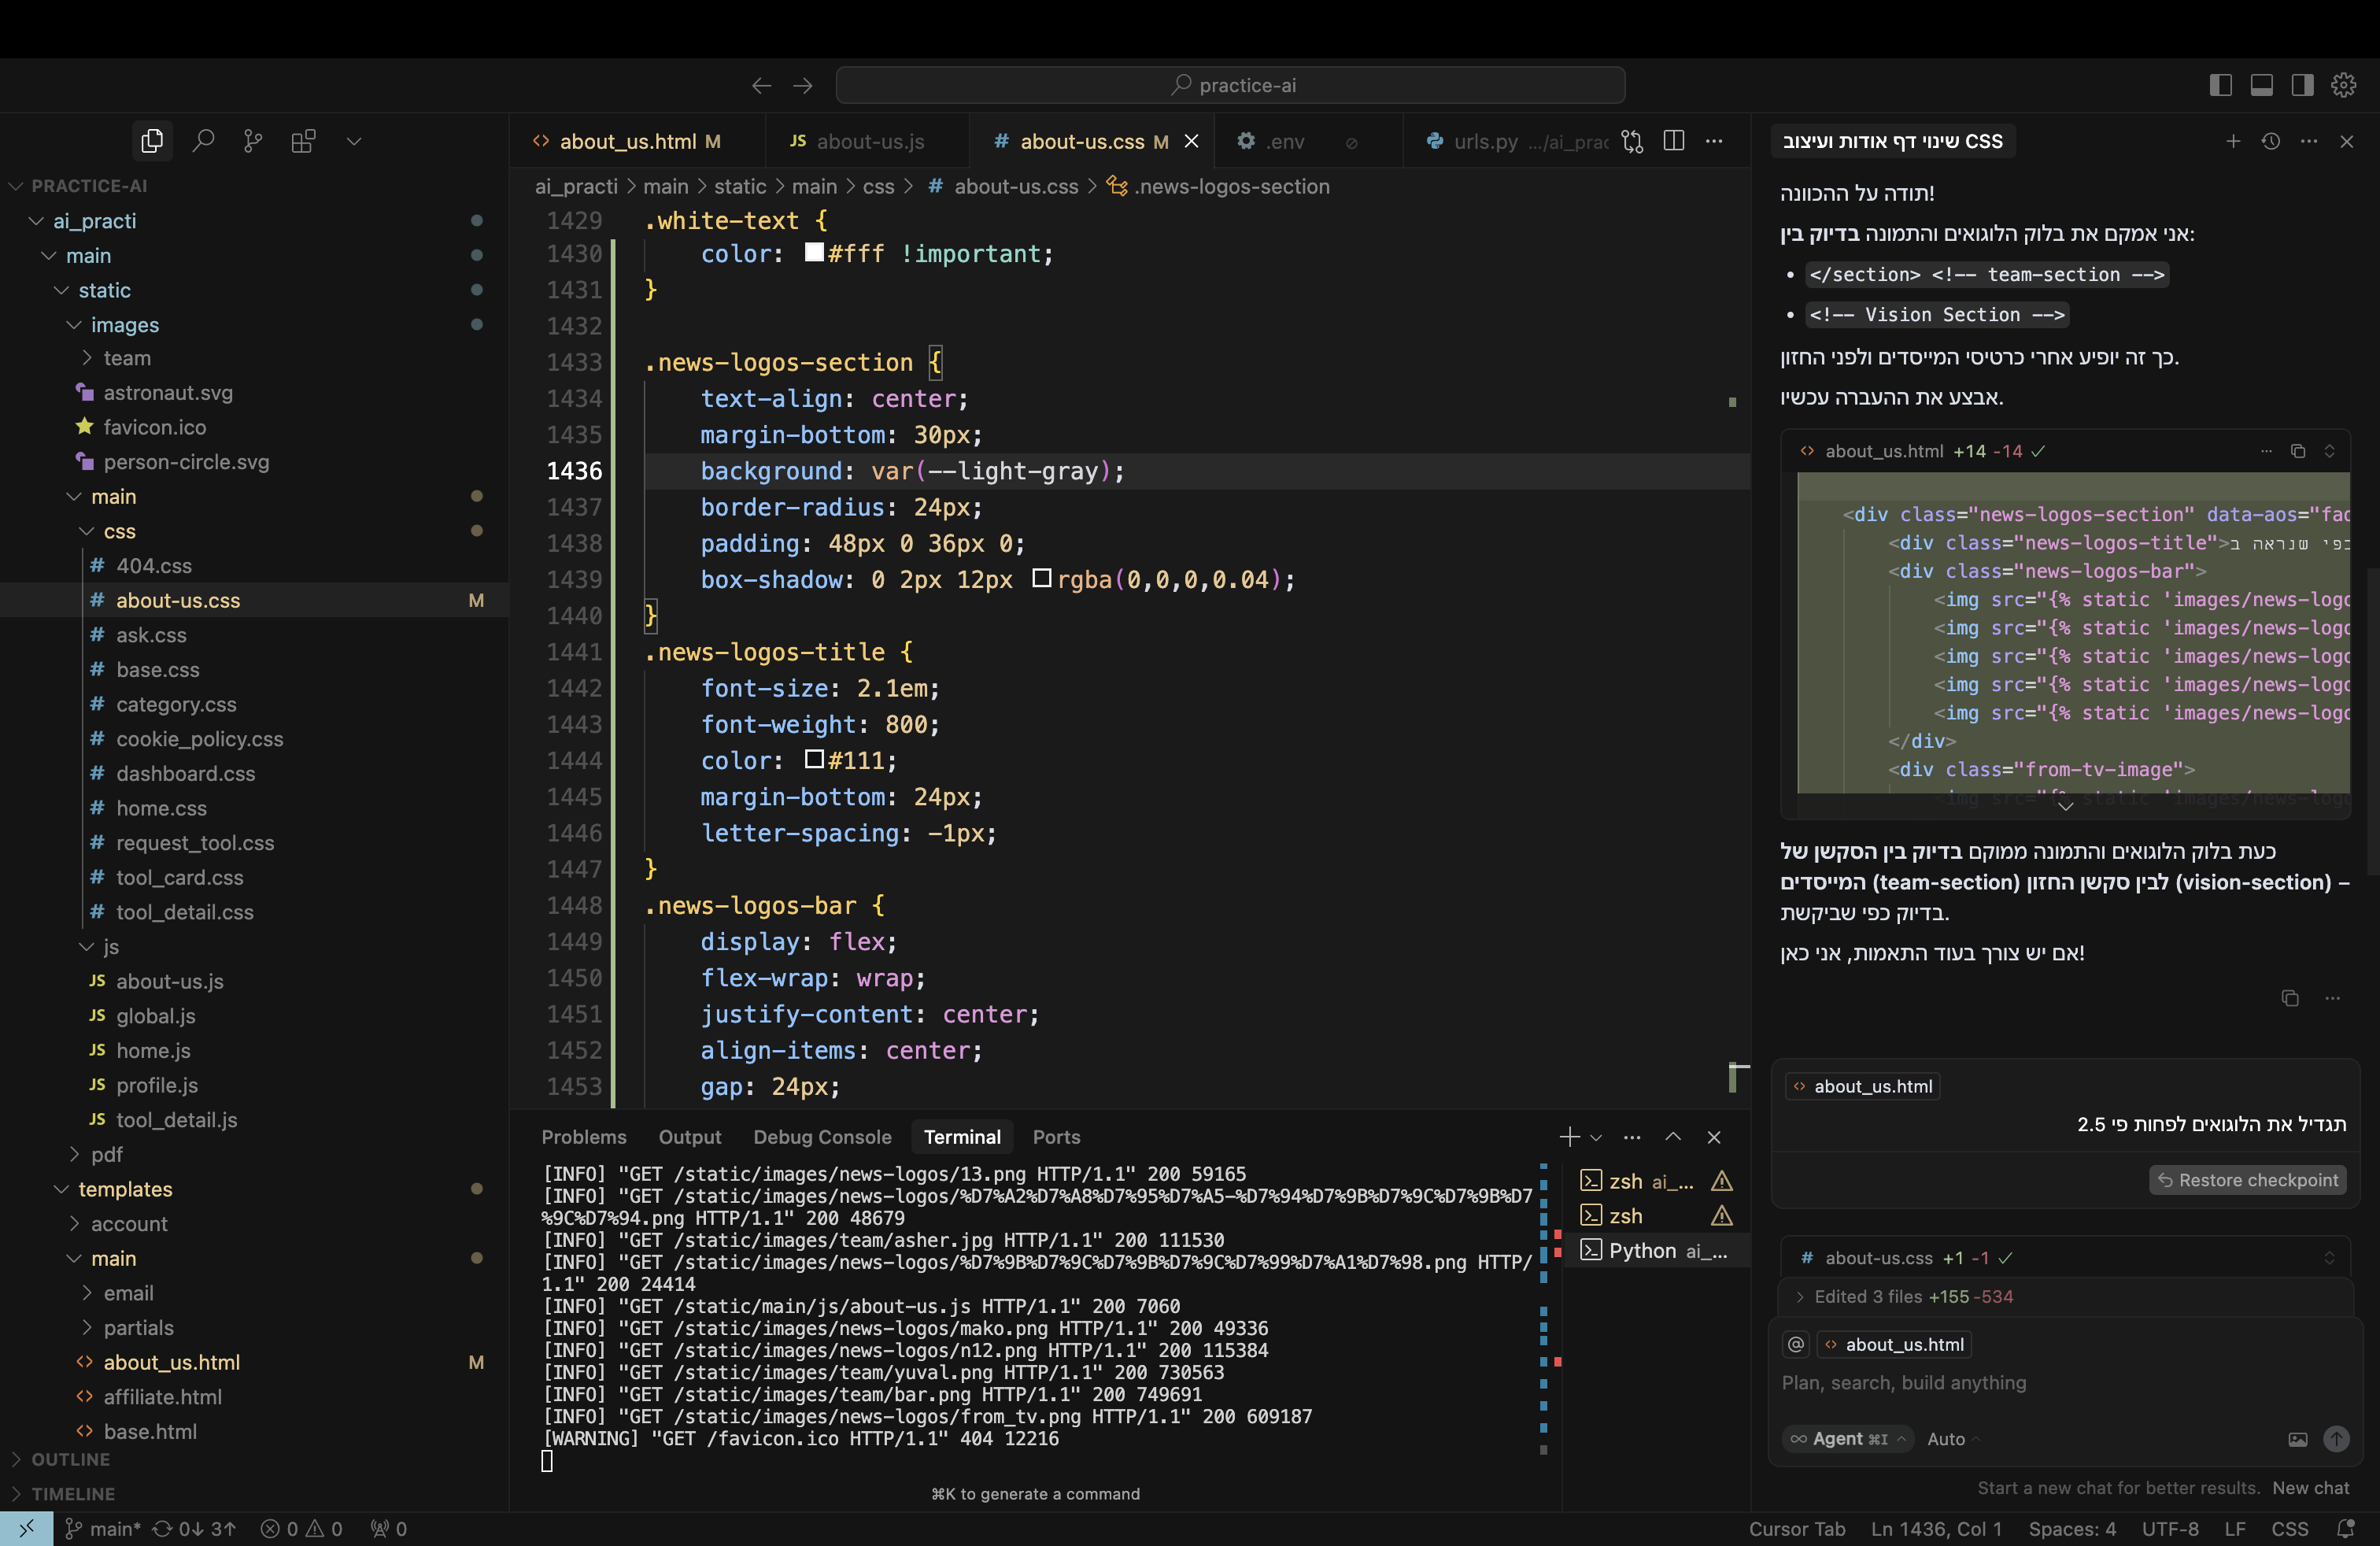Image resolution: width=2380 pixels, height=1546 pixels.
Task: Open the Source Control view icon
Action: coord(253,141)
